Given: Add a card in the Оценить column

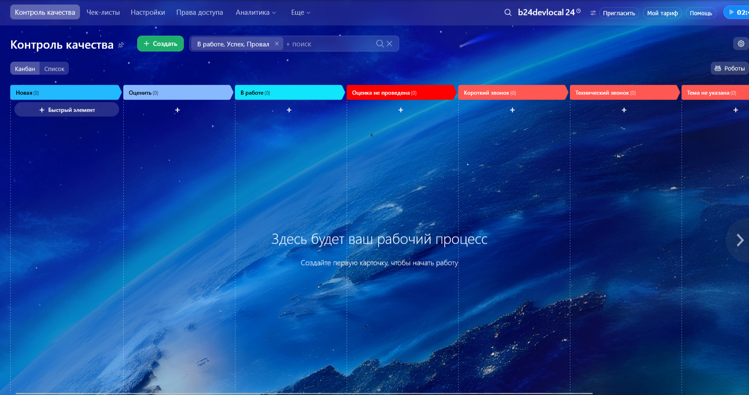Looking at the screenshot, I should 177,110.
